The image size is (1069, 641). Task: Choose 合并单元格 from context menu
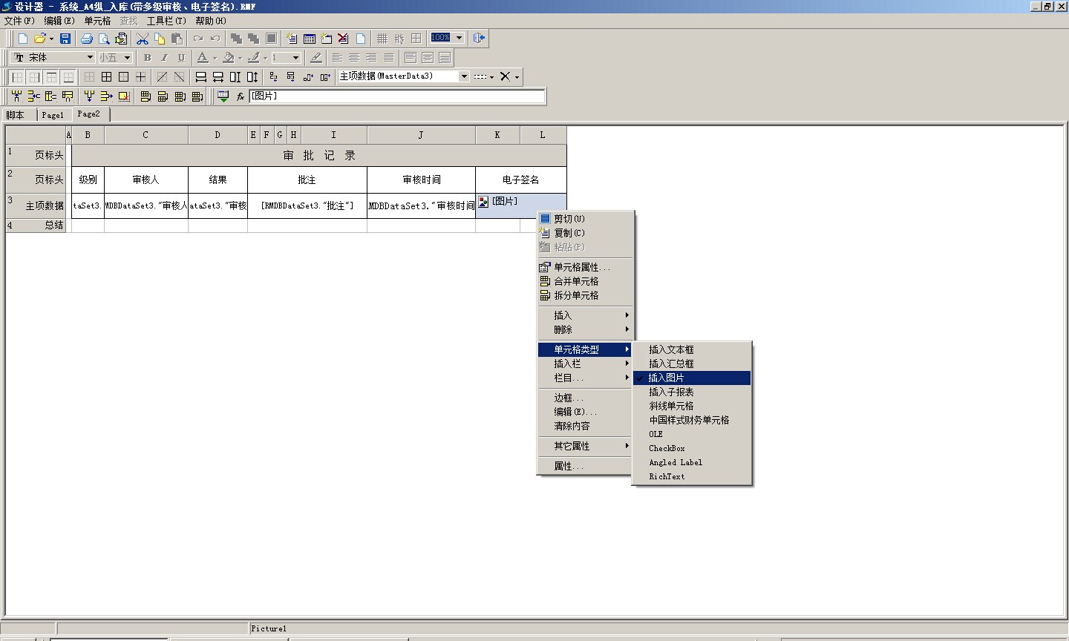pos(576,281)
